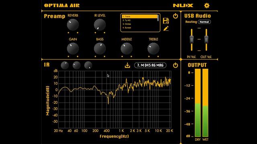The image size is (257, 144).
Task: Click the REVERB knob
Action: 73,25
